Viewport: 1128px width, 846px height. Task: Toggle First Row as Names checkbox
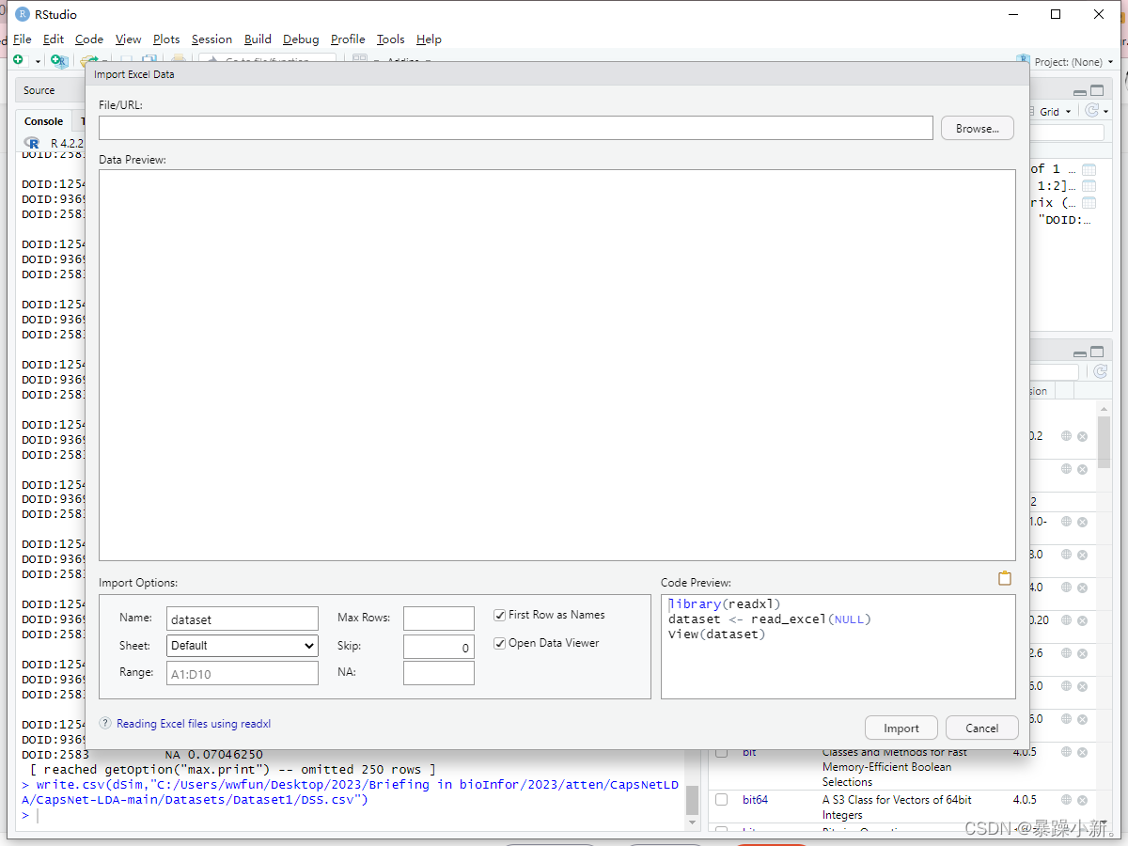499,615
